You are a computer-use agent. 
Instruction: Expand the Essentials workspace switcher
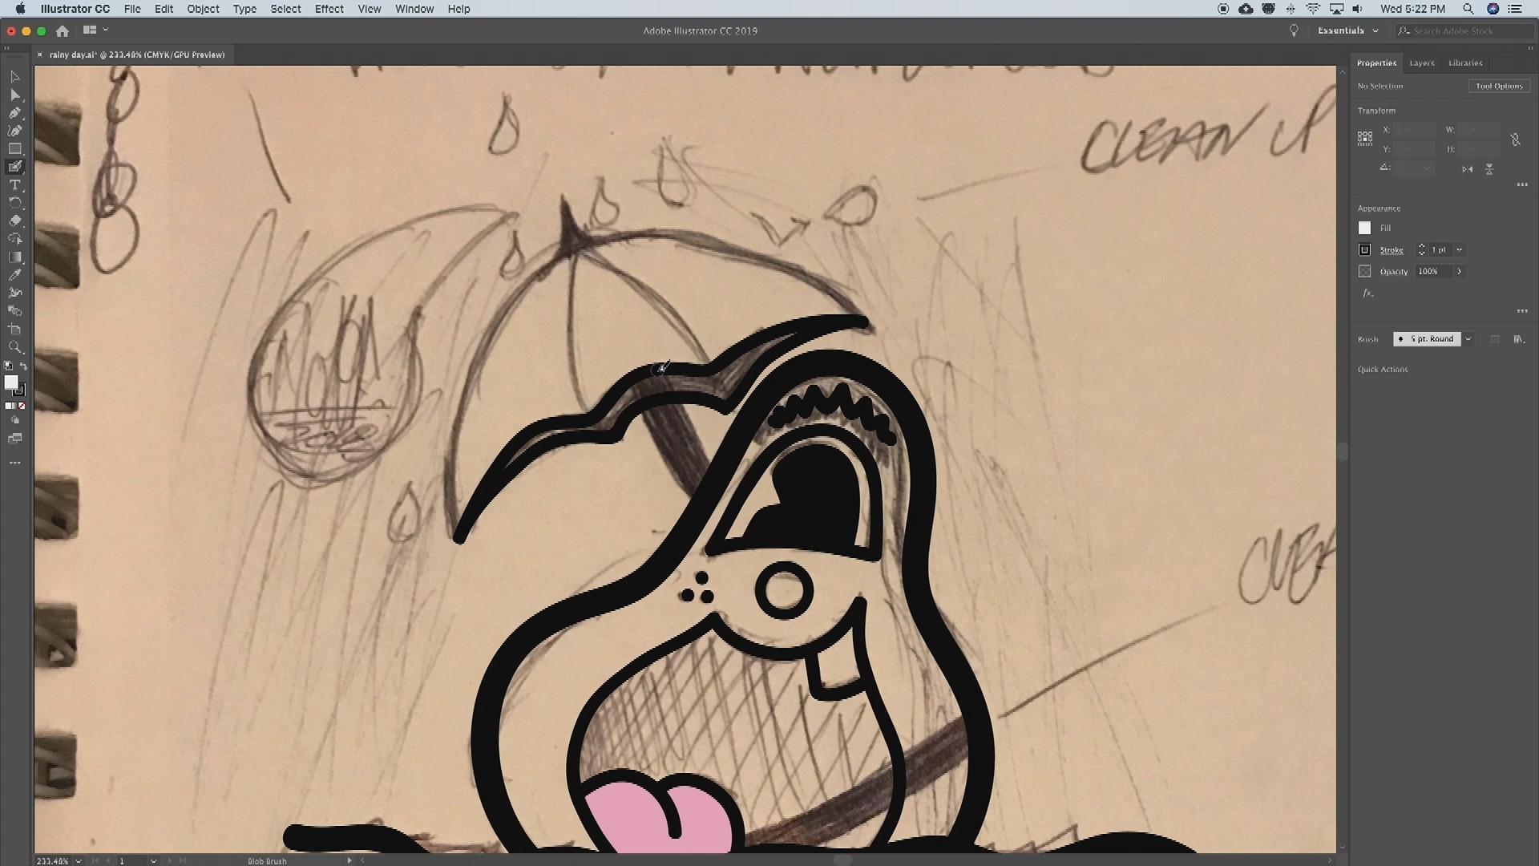pos(1348,30)
